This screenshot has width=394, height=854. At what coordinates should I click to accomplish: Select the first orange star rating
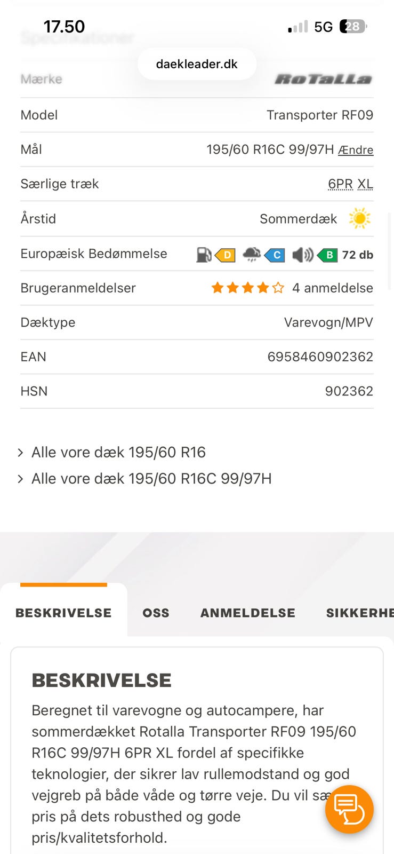(x=218, y=287)
